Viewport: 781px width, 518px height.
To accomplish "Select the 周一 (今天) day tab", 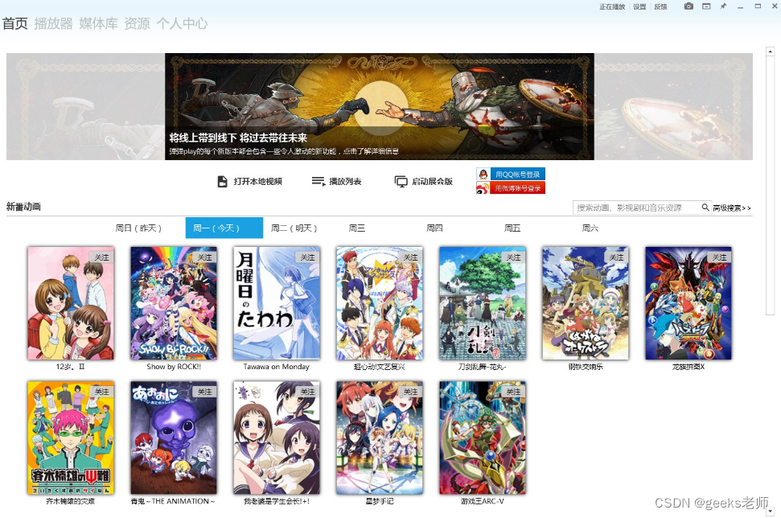I will (x=224, y=228).
